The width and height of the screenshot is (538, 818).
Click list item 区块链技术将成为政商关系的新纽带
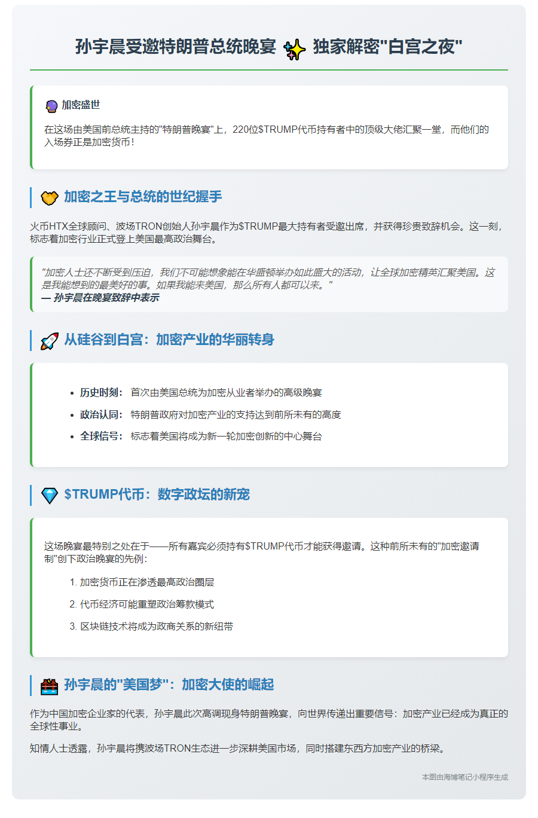[x=157, y=627]
